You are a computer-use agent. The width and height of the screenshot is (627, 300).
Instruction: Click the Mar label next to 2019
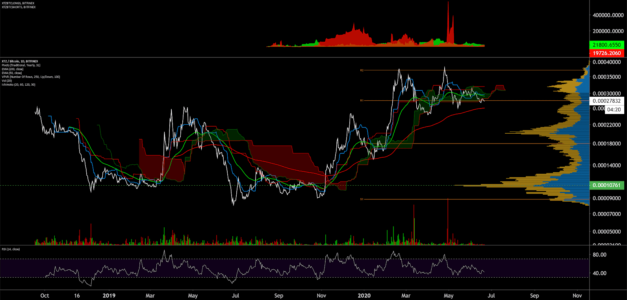(150, 296)
